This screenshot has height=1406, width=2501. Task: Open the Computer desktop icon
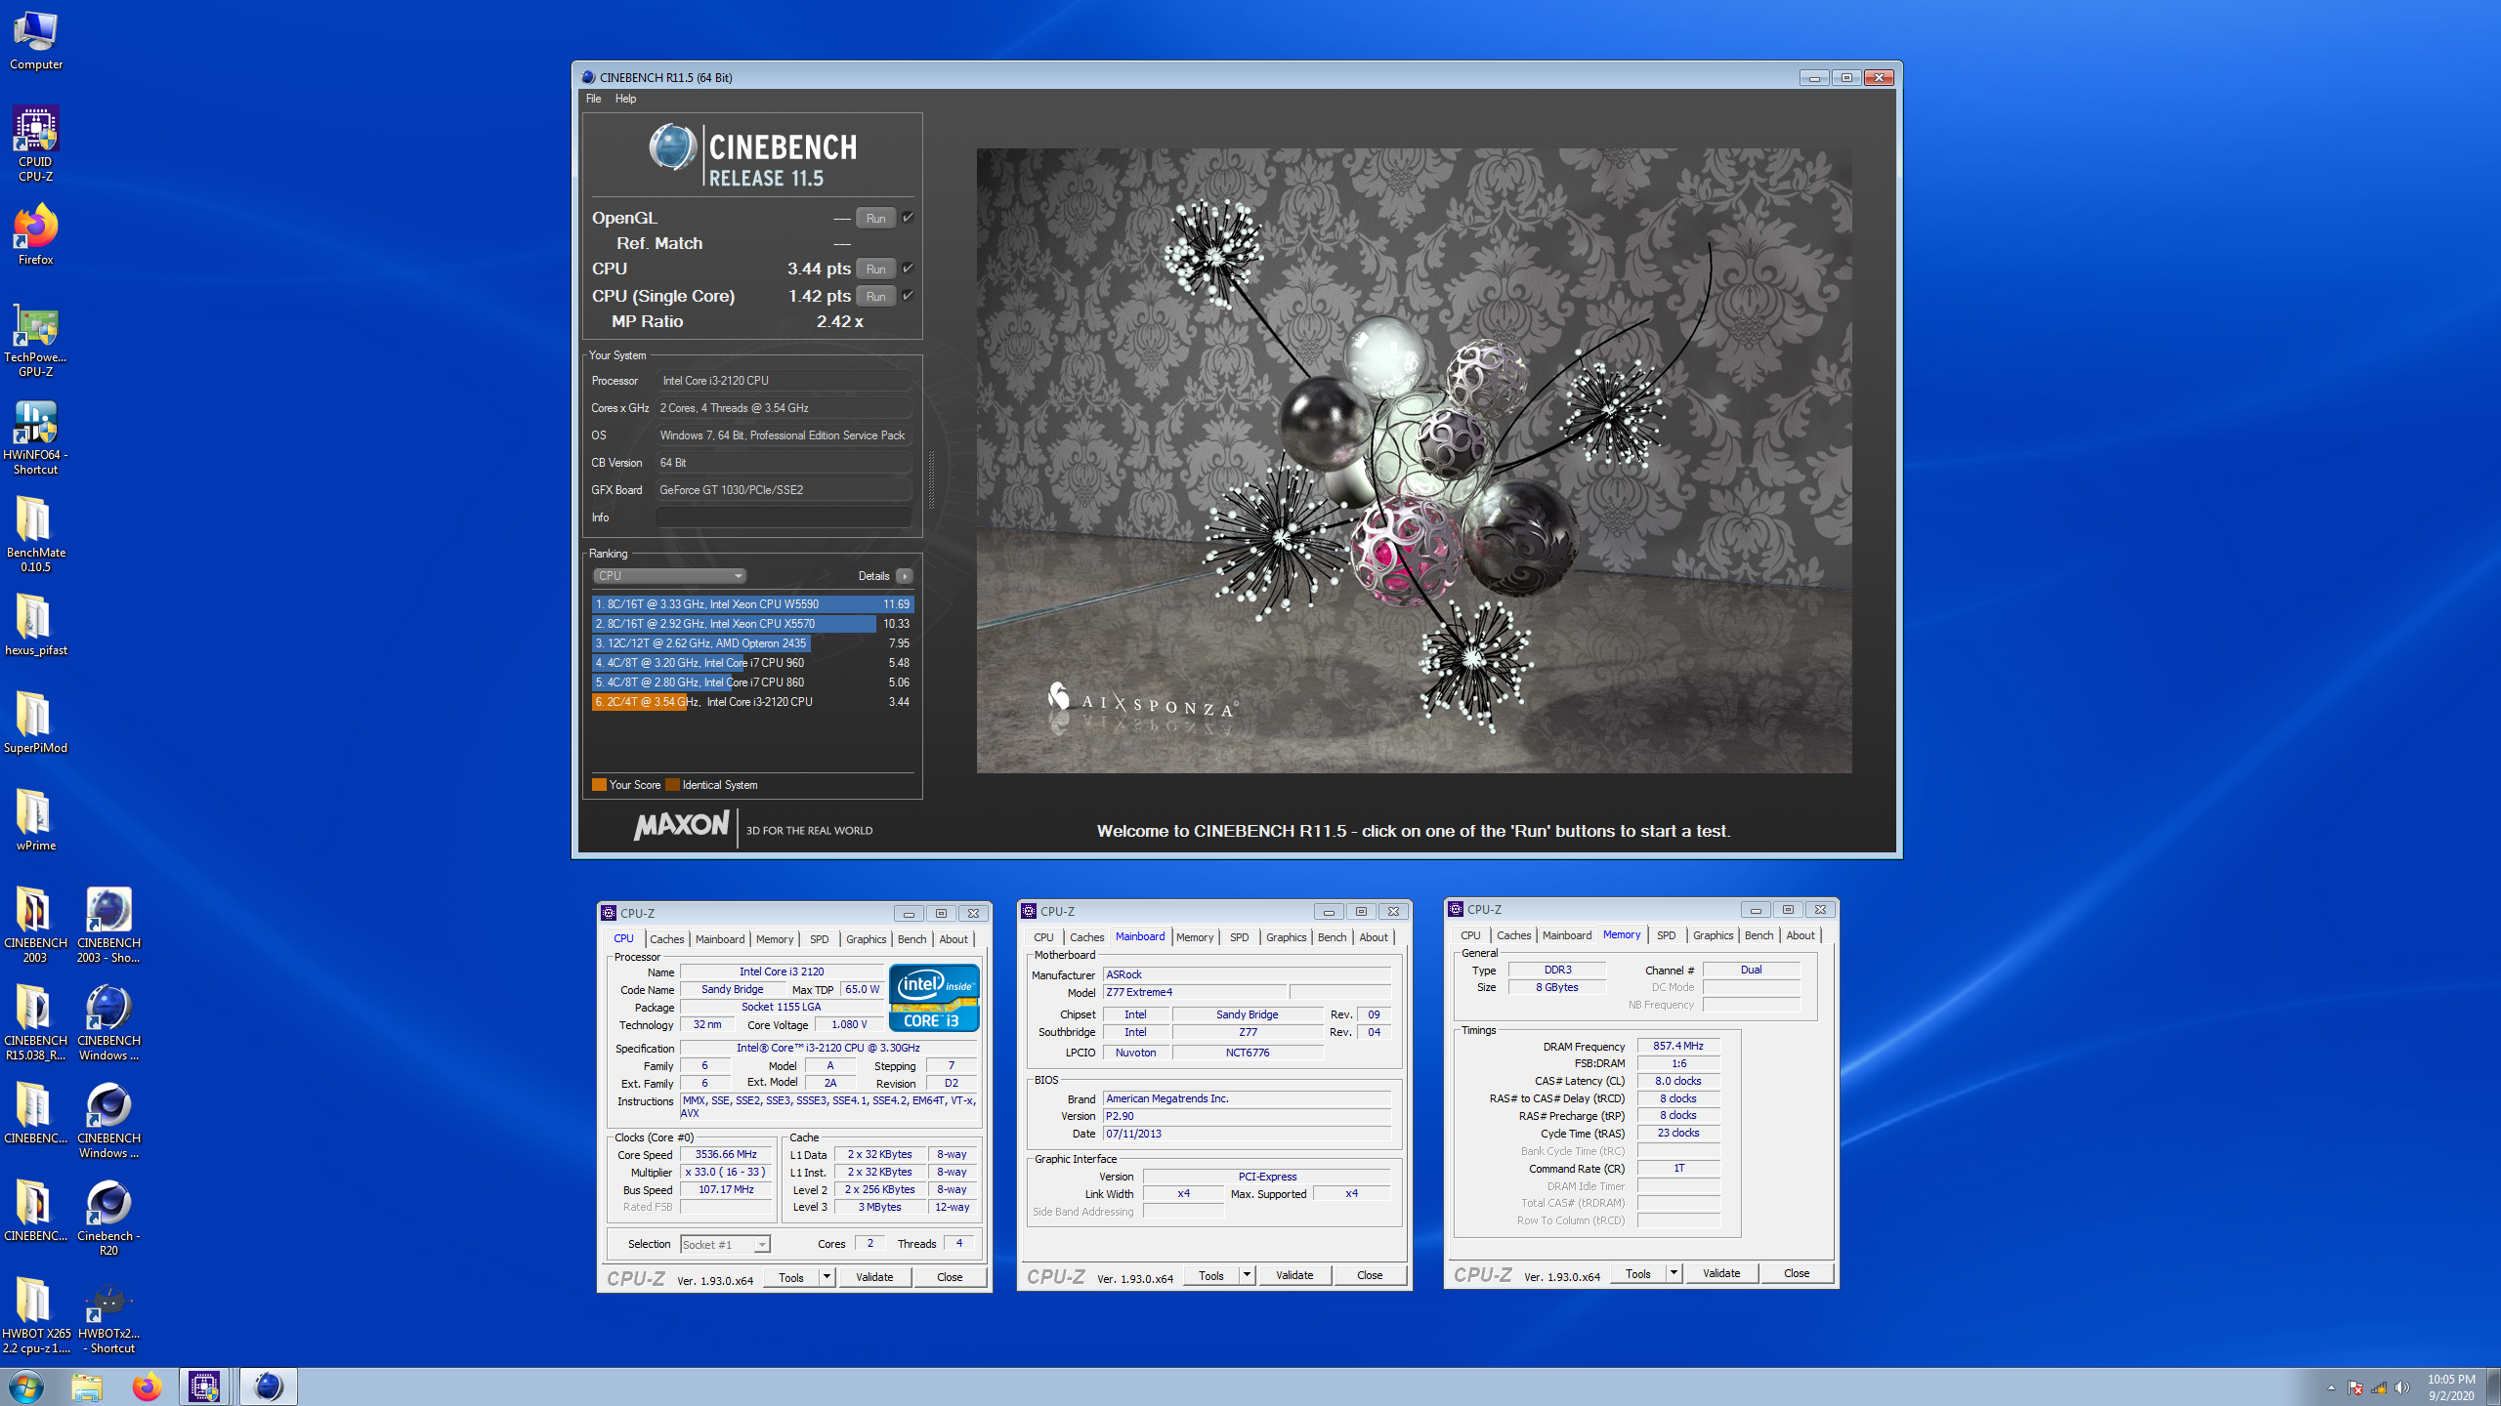click(36, 40)
